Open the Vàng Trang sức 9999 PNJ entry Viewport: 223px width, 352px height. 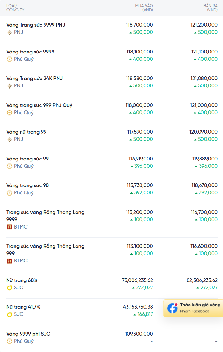pos(36,25)
